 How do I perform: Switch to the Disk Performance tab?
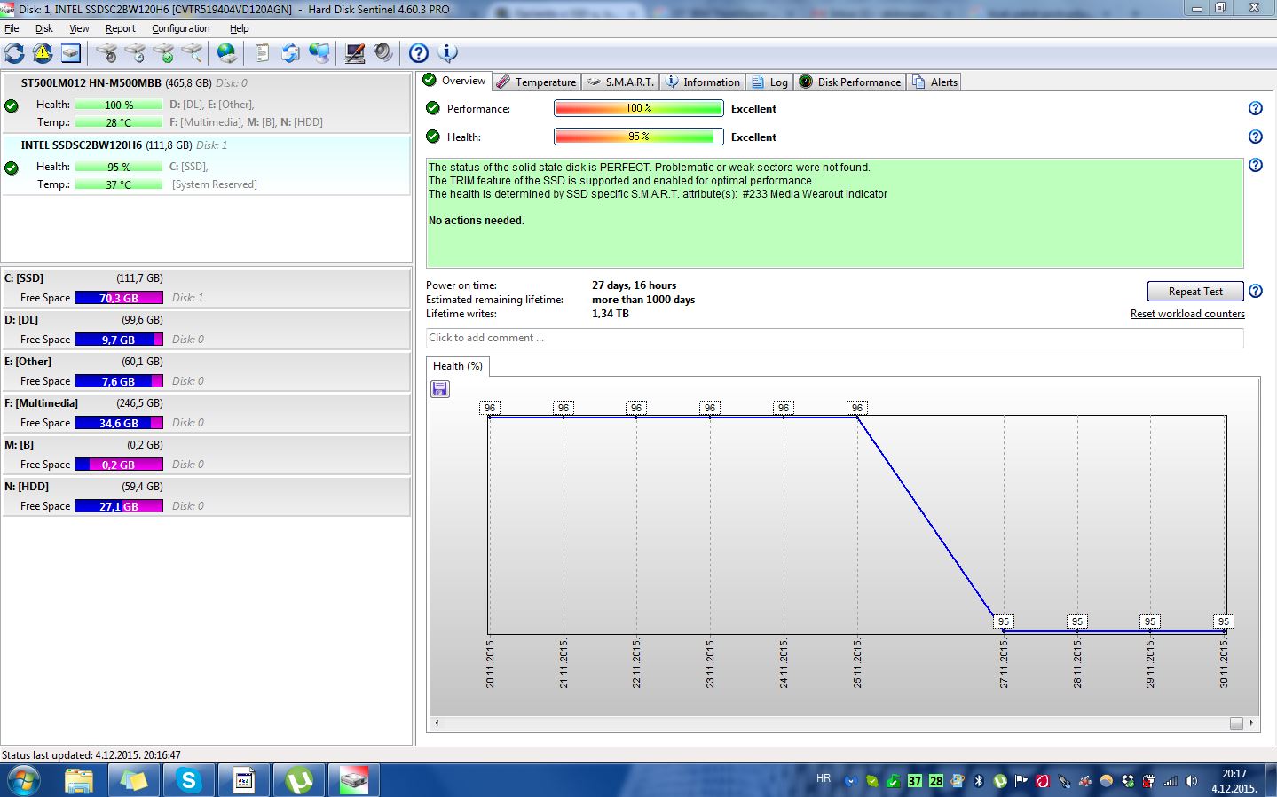point(850,82)
